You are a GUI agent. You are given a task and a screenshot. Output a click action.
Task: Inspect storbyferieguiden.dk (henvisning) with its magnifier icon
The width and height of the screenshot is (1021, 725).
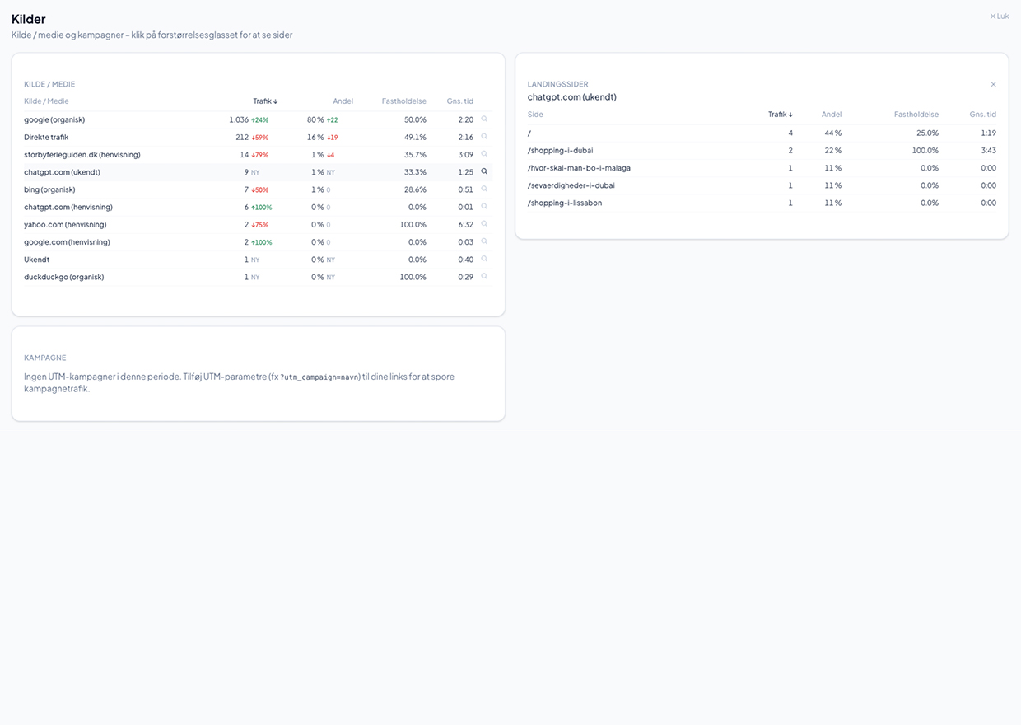(484, 154)
